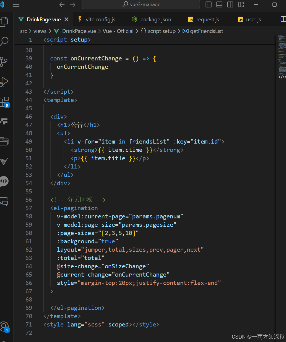Select the Vue - Official breadcrumb segment
This screenshot has height=342, width=286.
(118, 31)
